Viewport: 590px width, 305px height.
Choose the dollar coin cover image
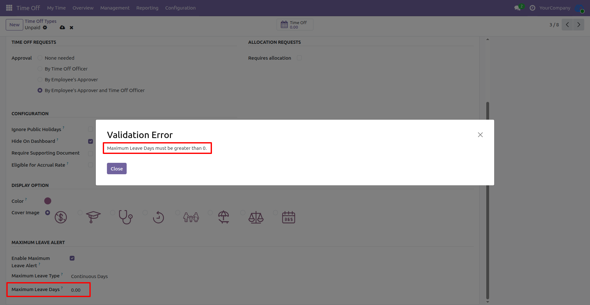61,217
